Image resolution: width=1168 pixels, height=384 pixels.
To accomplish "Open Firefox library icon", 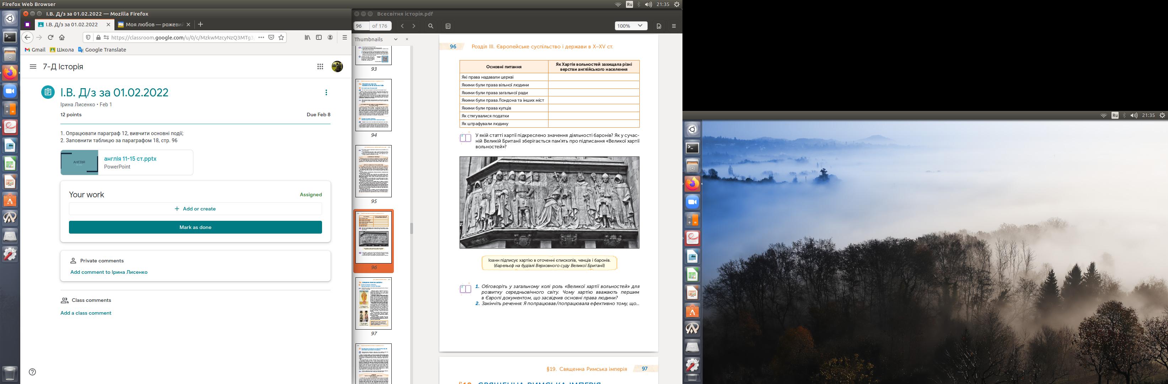I will (307, 38).
